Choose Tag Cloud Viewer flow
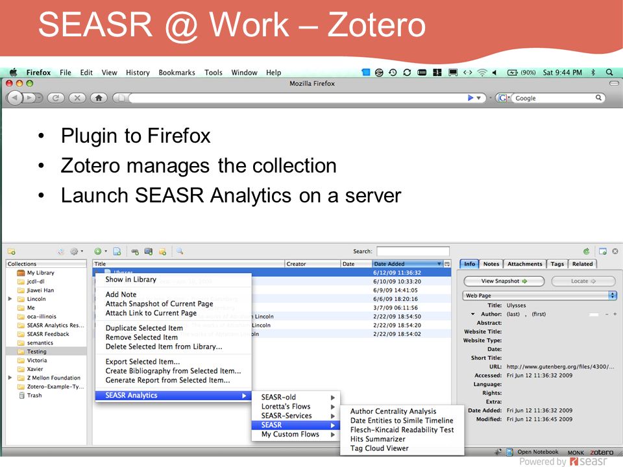Screen dimensions: 623x467 [380, 448]
